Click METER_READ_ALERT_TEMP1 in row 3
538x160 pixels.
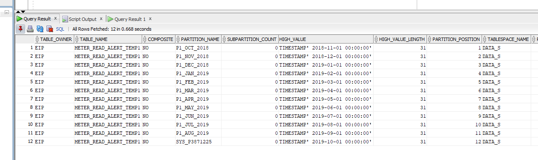point(108,65)
